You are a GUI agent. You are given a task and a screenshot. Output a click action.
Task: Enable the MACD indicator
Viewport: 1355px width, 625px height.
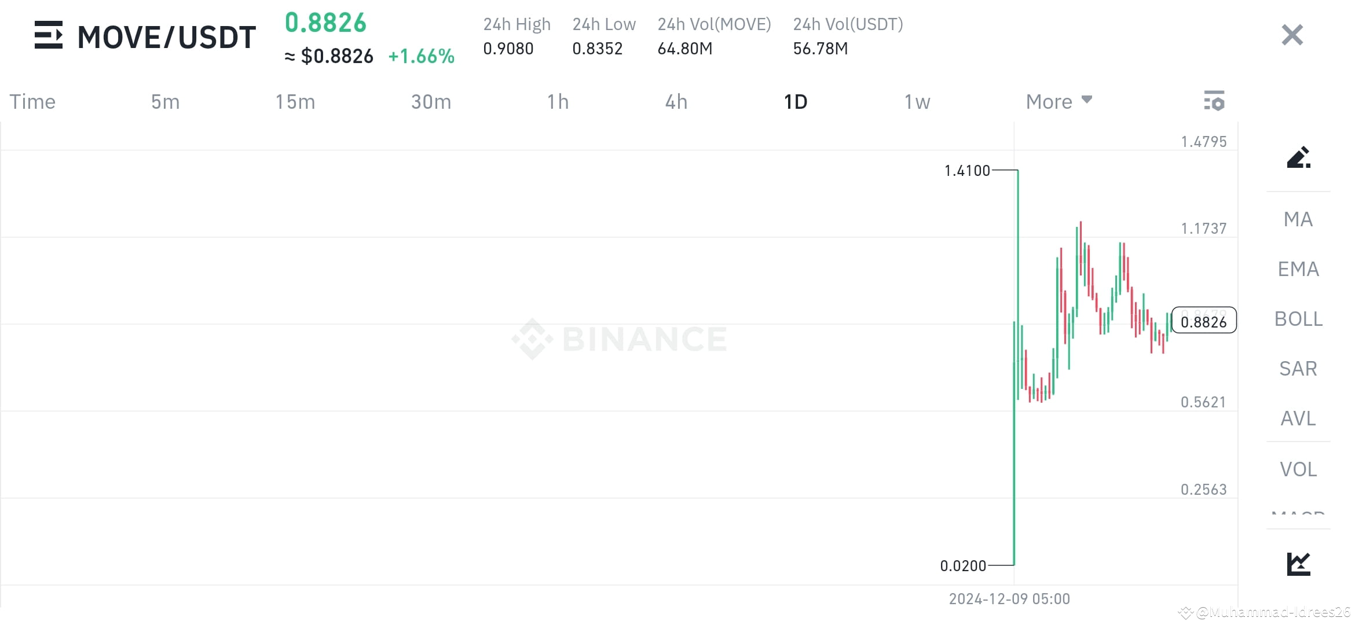pos(1298,515)
